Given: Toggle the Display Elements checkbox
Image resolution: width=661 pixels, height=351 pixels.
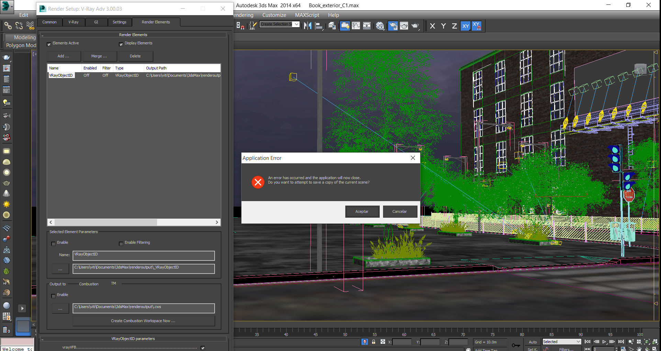Looking at the screenshot, I should click(121, 44).
